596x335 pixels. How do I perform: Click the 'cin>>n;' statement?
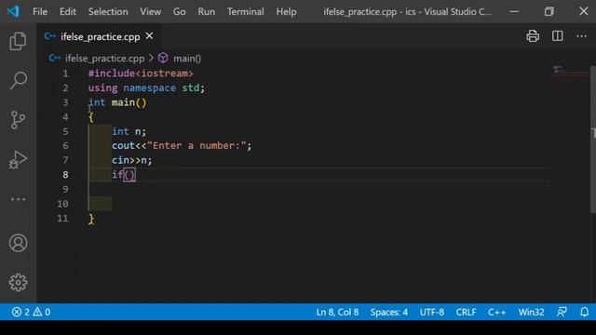click(131, 160)
